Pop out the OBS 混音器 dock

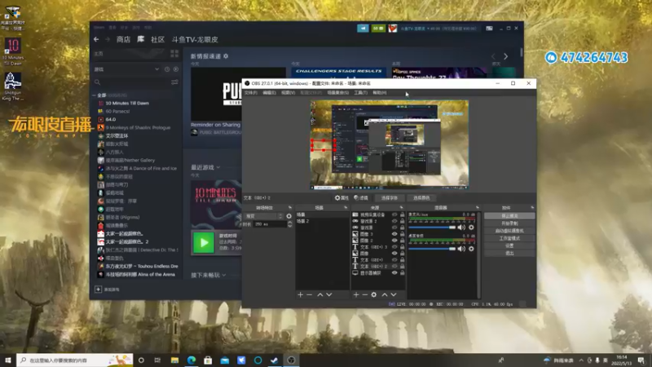[478, 208]
